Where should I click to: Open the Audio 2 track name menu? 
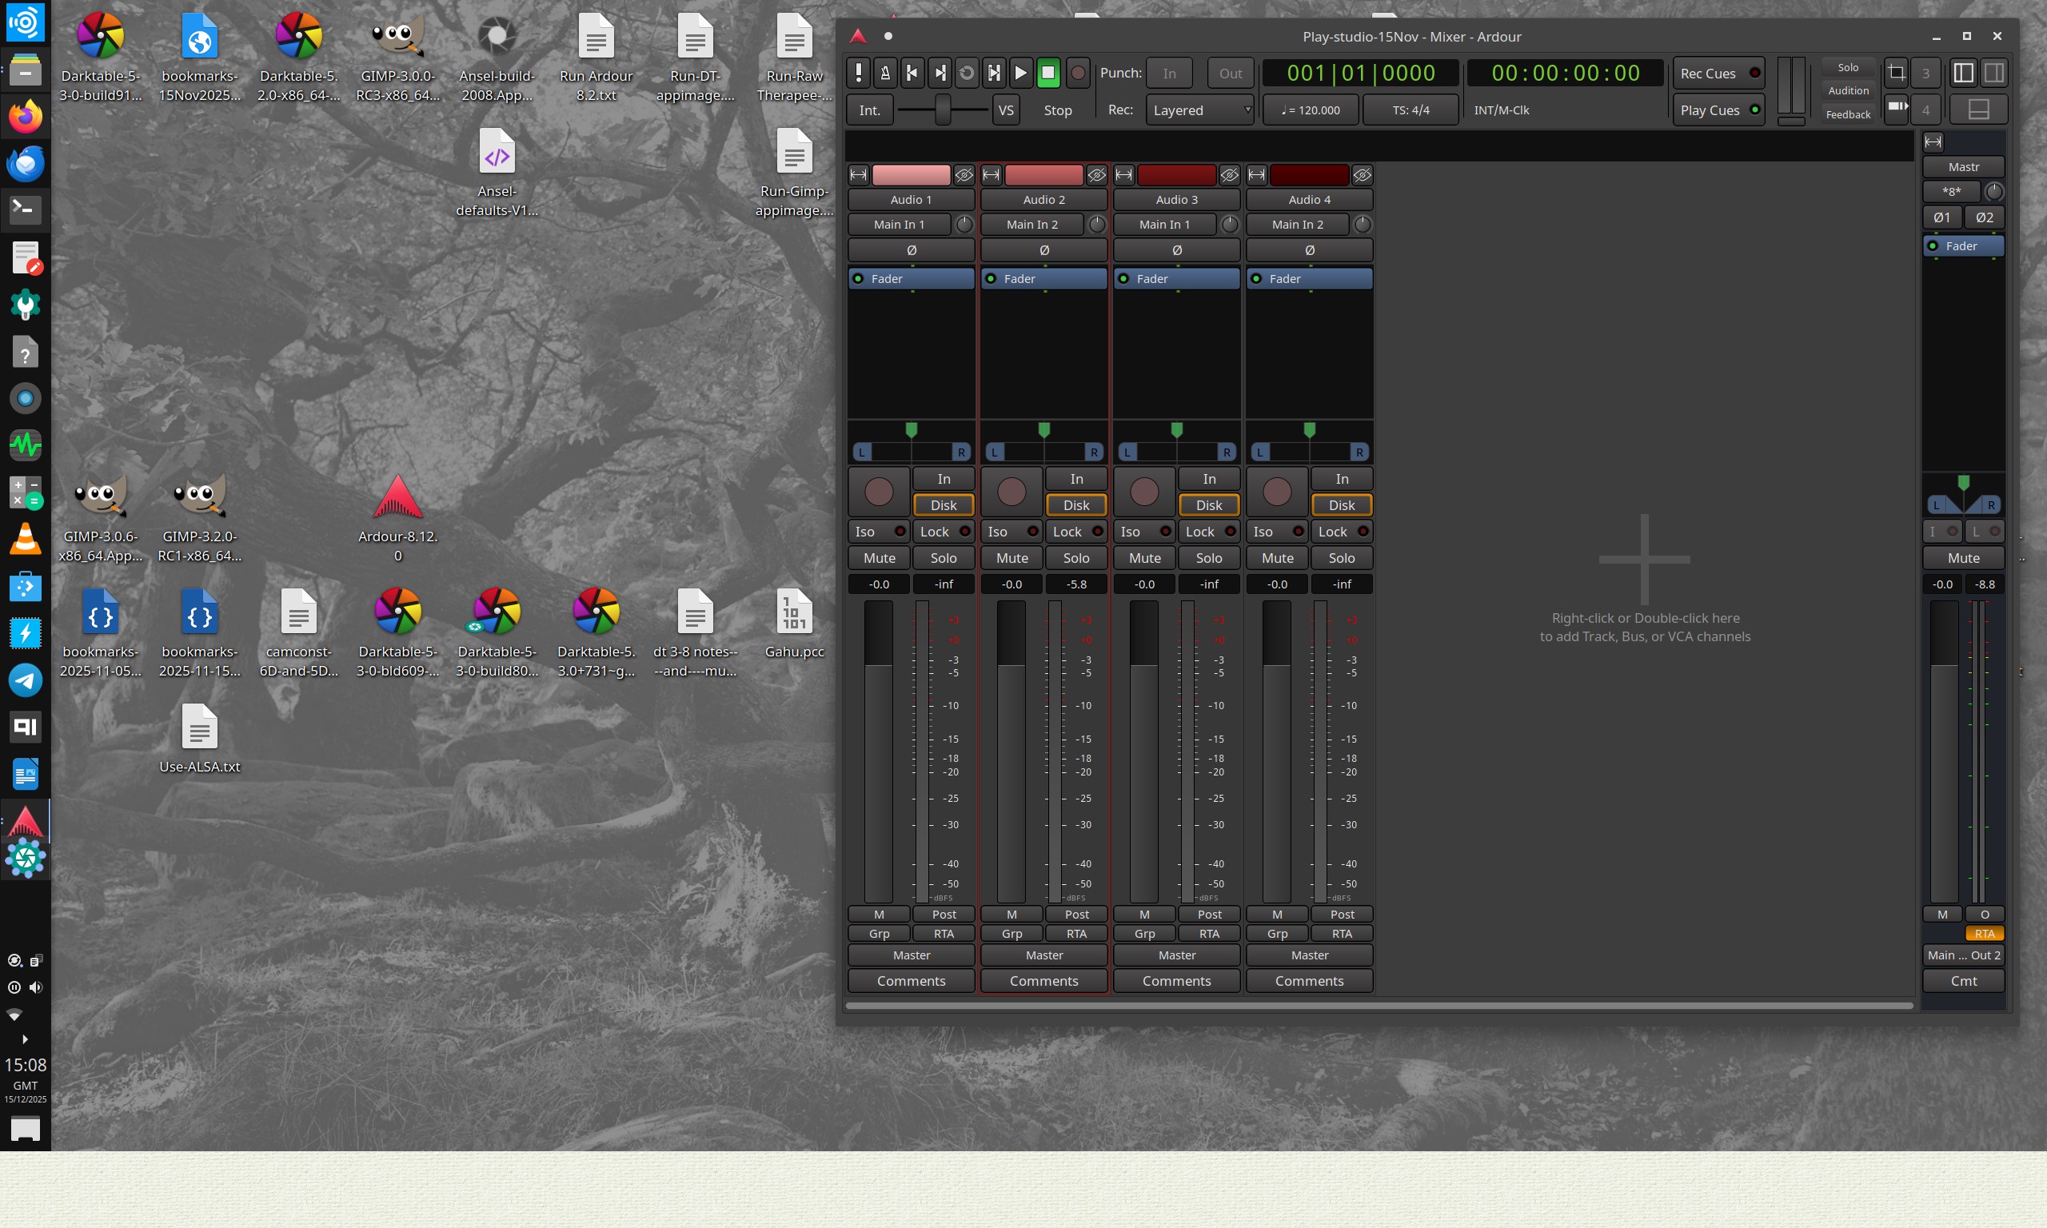tap(1043, 199)
